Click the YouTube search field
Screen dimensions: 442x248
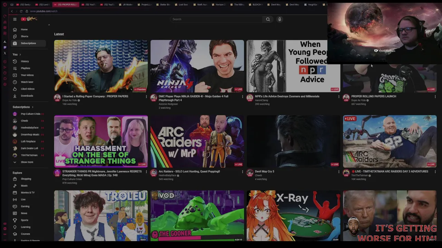217,19
